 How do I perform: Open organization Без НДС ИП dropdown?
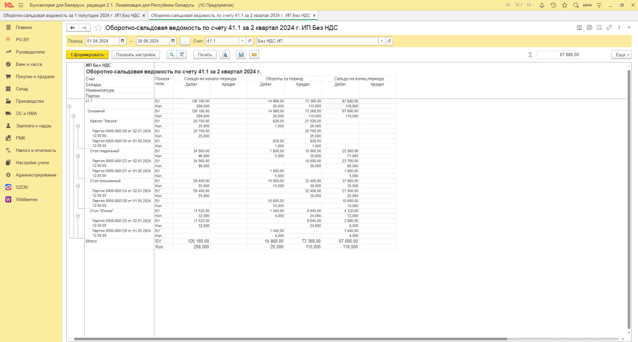(x=382, y=41)
